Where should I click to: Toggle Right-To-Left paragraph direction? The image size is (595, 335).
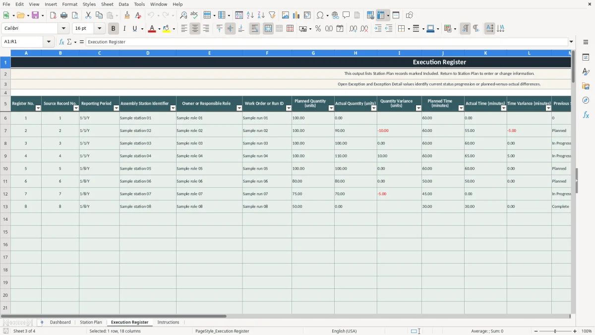point(476,29)
